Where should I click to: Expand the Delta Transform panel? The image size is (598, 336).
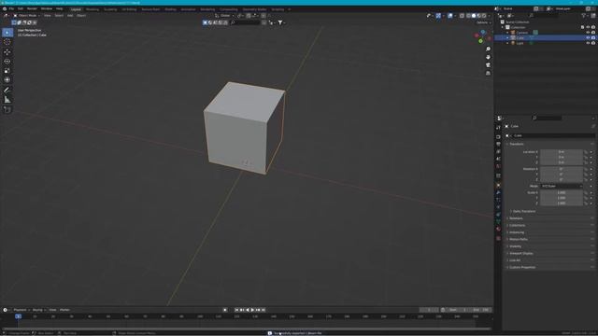tap(523, 211)
